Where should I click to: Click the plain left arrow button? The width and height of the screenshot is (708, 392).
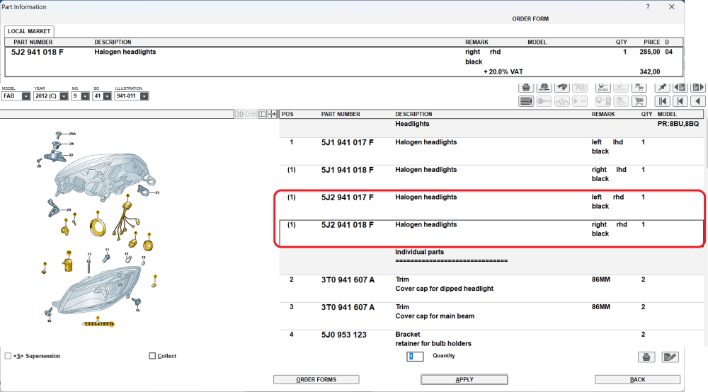pyautogui.click(x=698, y=101)
